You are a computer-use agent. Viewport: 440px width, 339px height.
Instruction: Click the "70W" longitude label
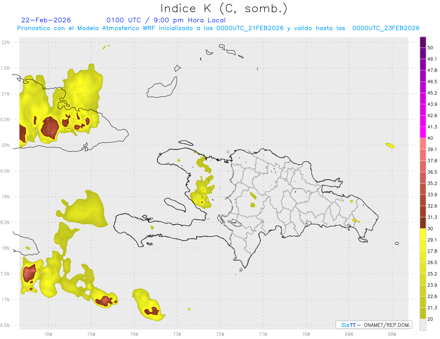306,334
